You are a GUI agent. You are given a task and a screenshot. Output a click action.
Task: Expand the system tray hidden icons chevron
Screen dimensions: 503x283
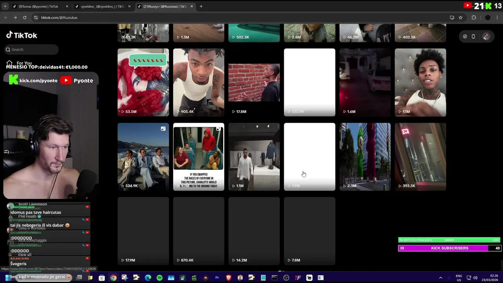click(x=441, y=277)
